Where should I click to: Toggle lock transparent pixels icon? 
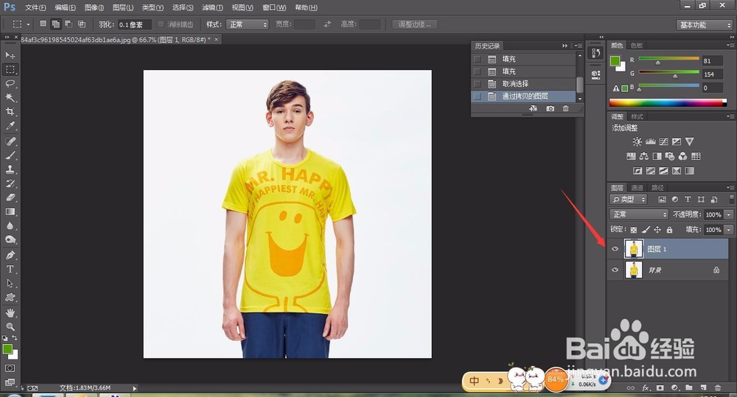[634, 230]
